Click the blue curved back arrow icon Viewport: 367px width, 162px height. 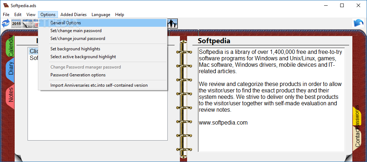358,23
